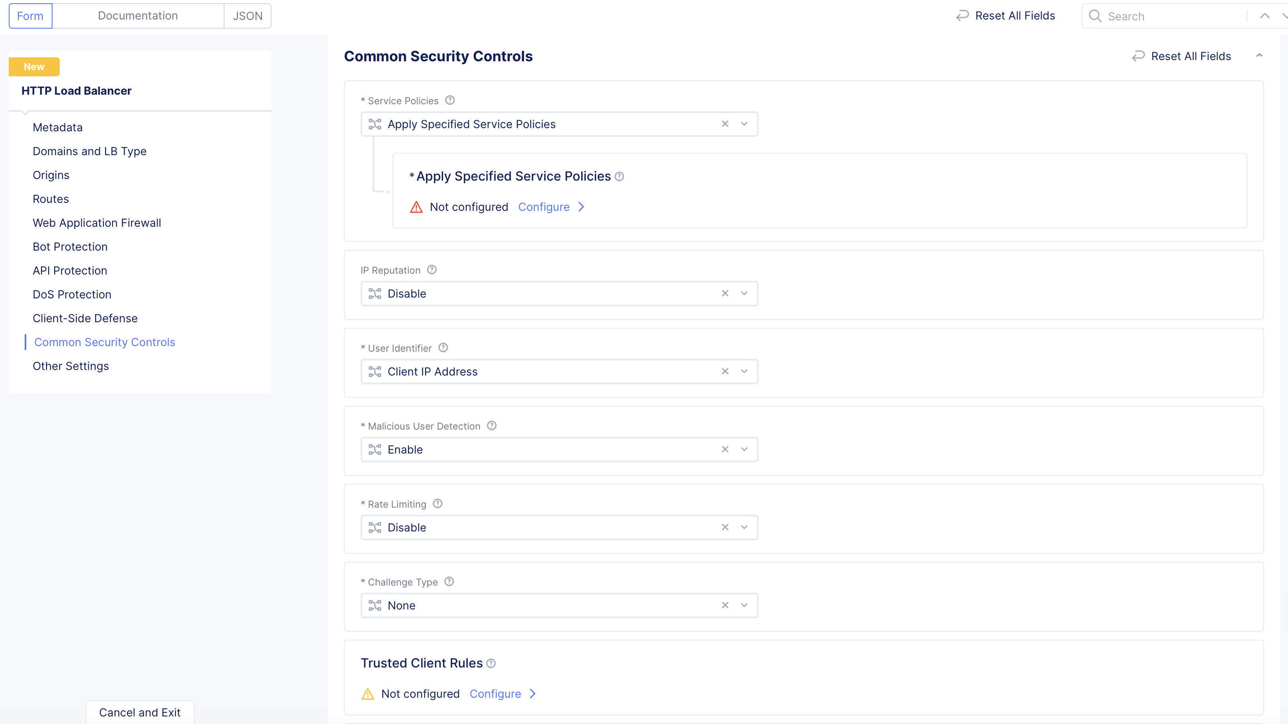Screen dimensions: 1288x724
Task: Click help icon for Malicious User Detection
Action: (492, 426)
